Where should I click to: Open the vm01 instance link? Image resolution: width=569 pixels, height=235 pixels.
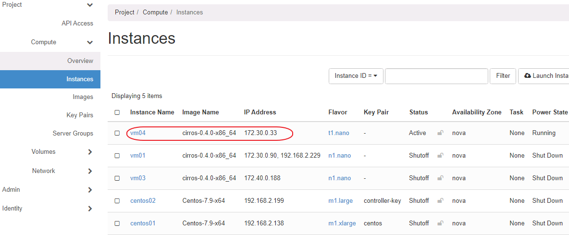[137, 156]
